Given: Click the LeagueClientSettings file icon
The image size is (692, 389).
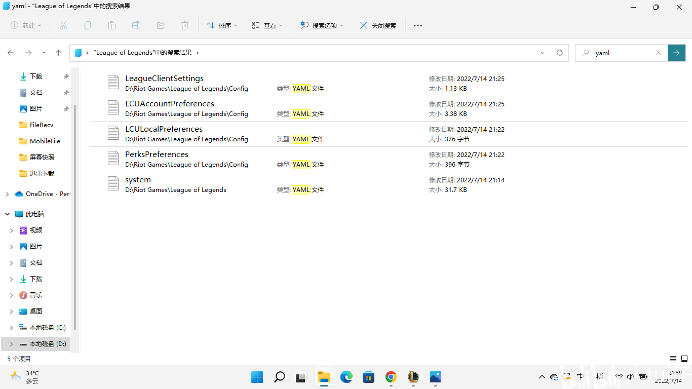Looking at the screenshot, I should 113,82.
